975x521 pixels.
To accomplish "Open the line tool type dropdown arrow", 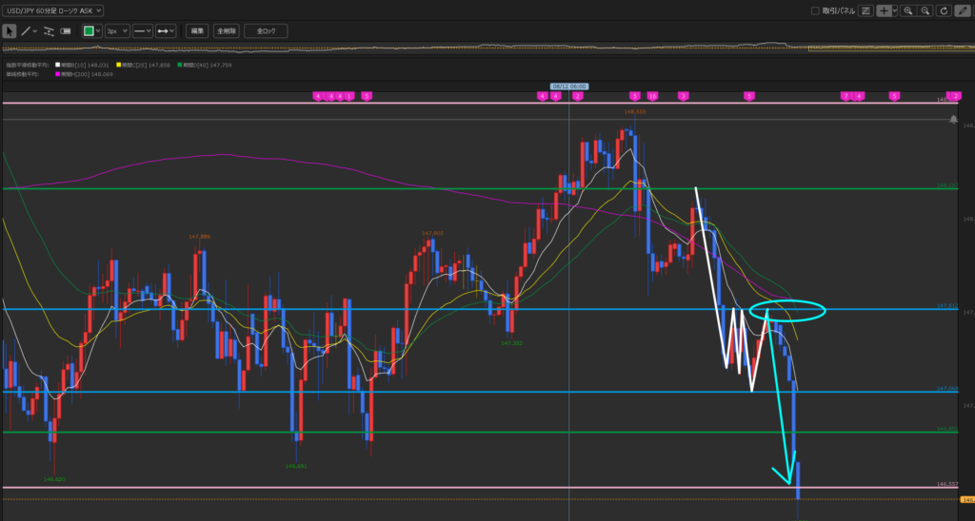I will point(35,30).
